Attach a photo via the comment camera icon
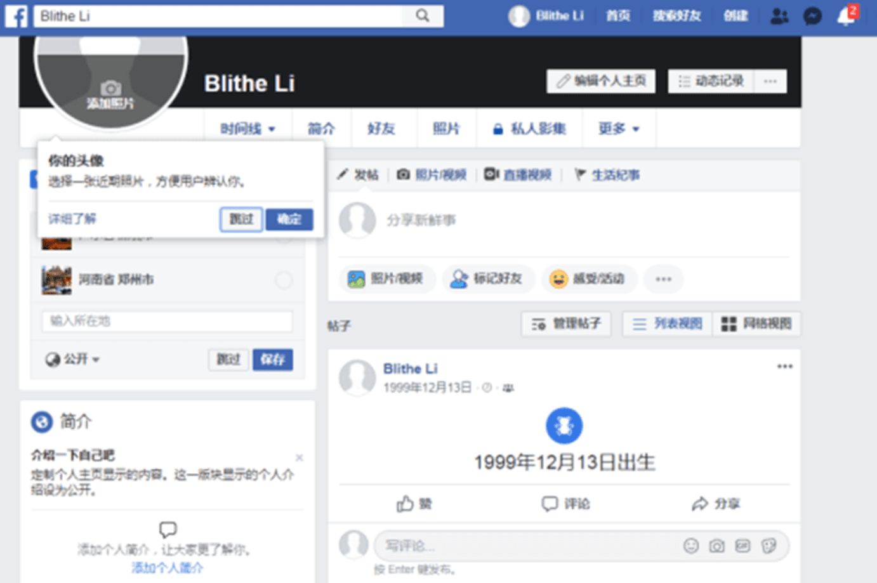877x583 pixels. pos(716,545)
